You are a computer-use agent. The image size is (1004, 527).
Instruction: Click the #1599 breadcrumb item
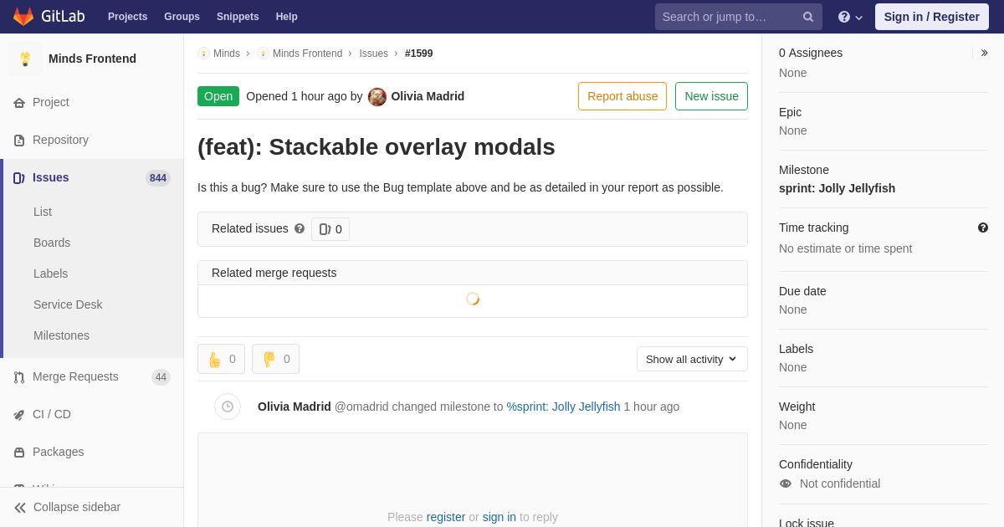click(418, 54)
